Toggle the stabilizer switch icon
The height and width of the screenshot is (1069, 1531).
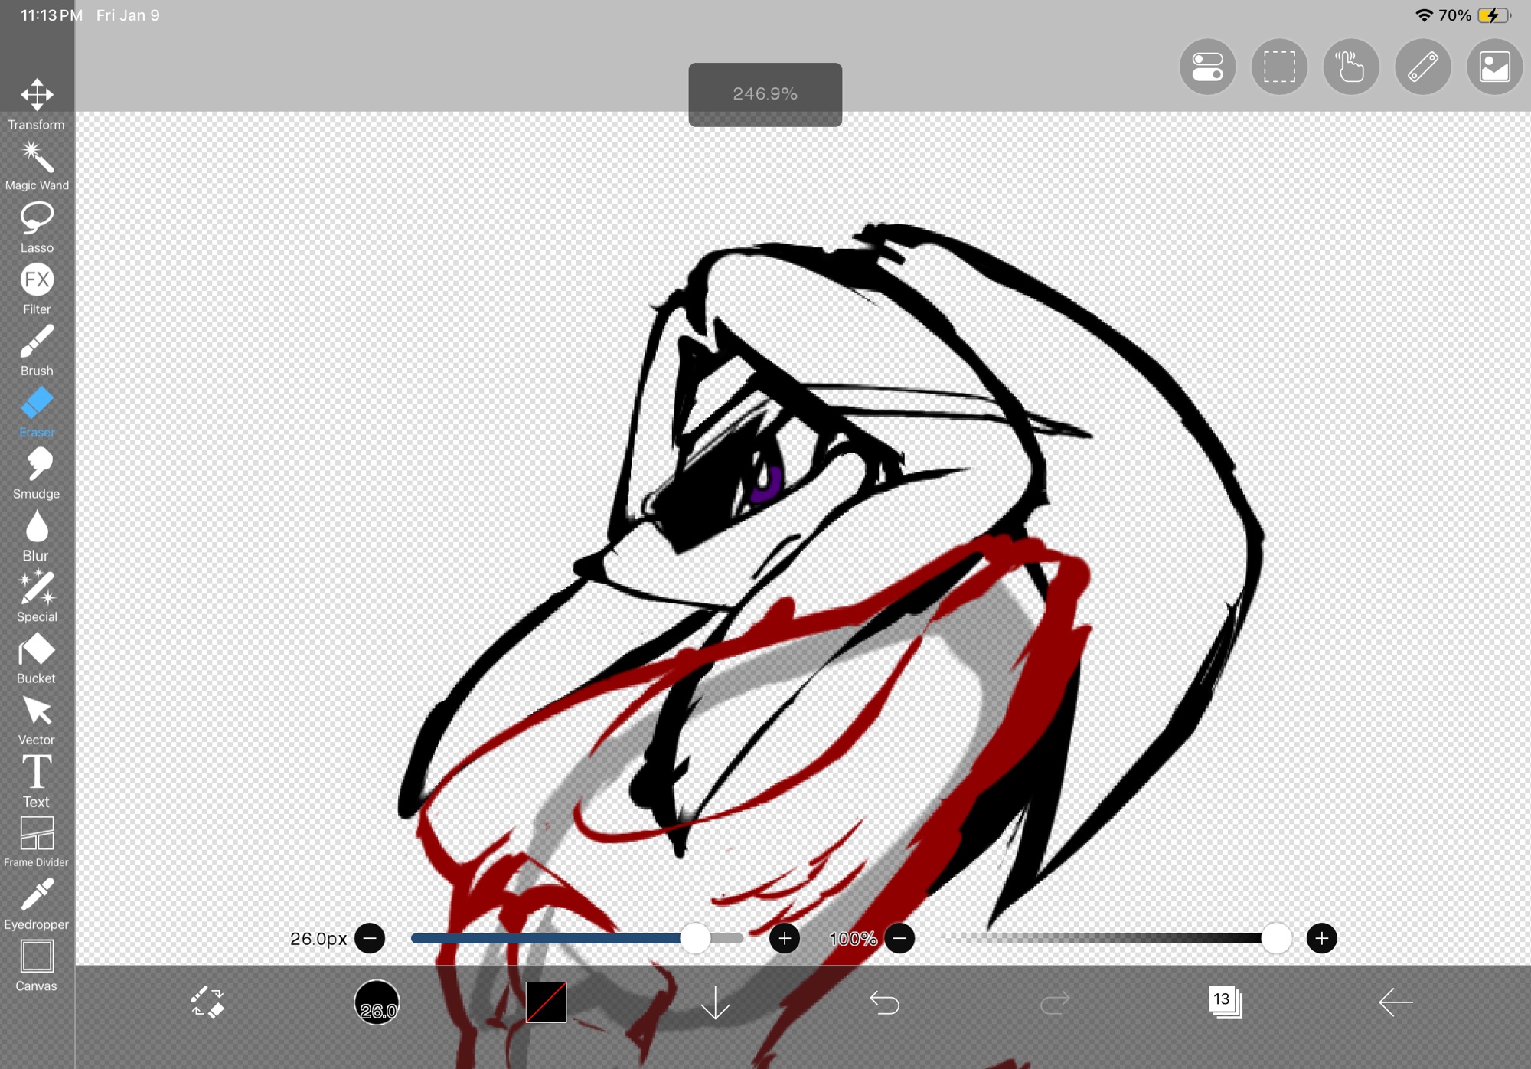(x=1207, y=67)
